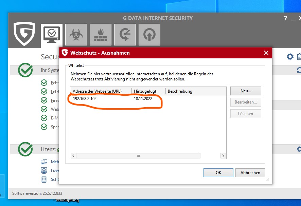Open the virus protection biohazard tab
The width and height of the screenshot is (301, 206).
point(76,35)
